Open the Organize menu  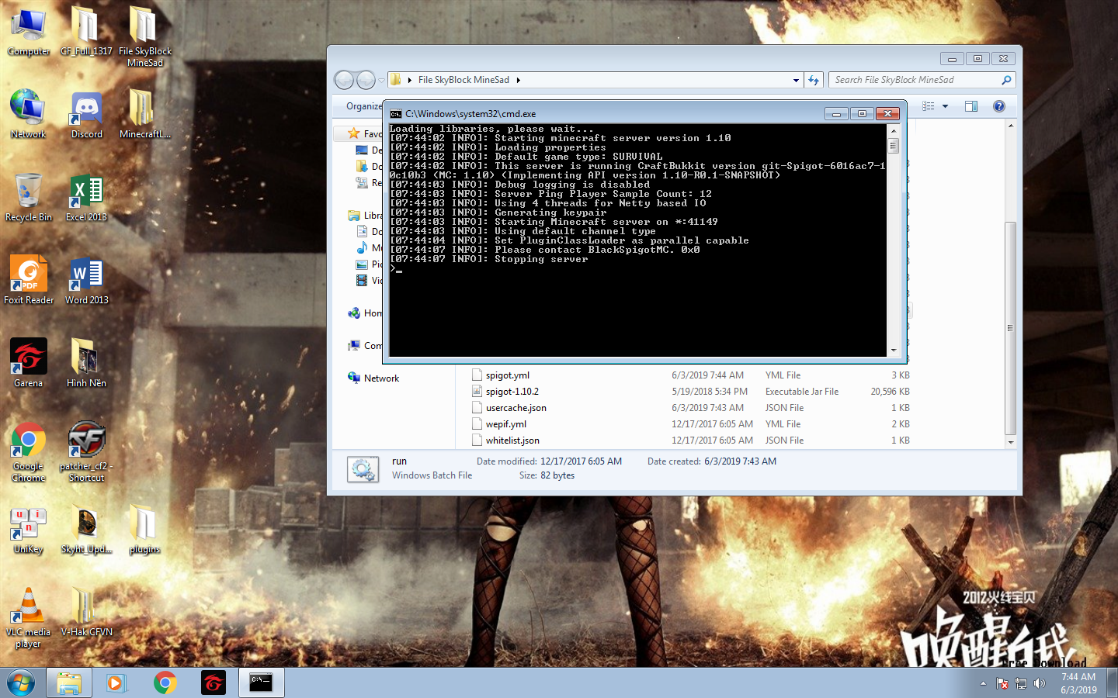click(x=363, y=106)
